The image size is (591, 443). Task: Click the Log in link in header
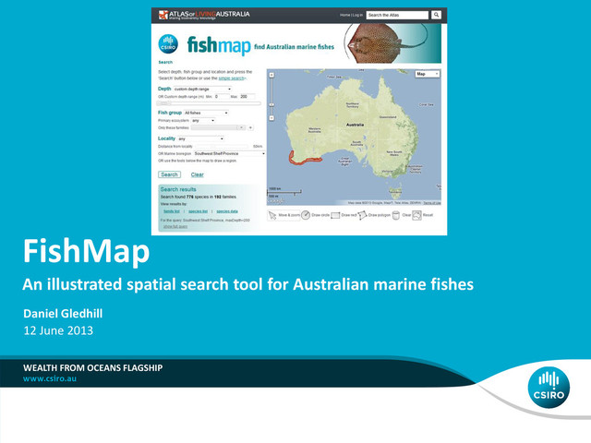pos(357,15)
